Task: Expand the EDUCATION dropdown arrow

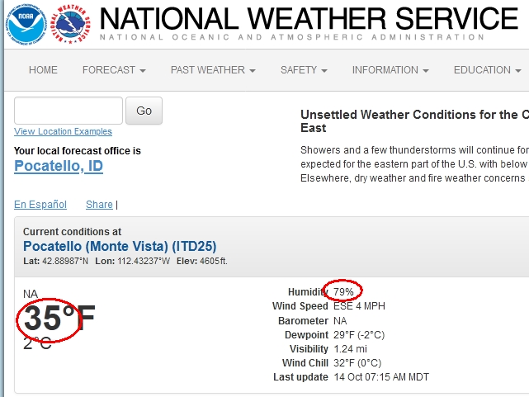Action: tap(518, 70)
